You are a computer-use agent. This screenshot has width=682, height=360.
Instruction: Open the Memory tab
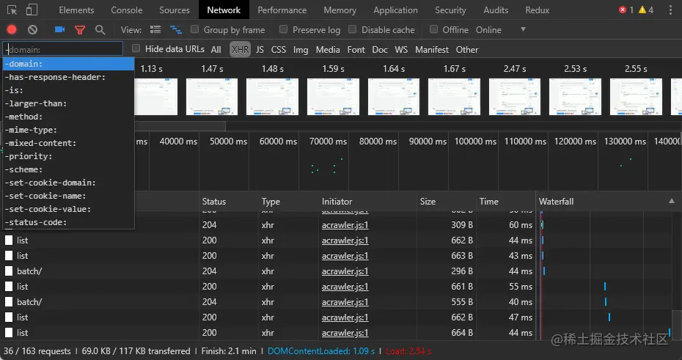coord(340,10)
